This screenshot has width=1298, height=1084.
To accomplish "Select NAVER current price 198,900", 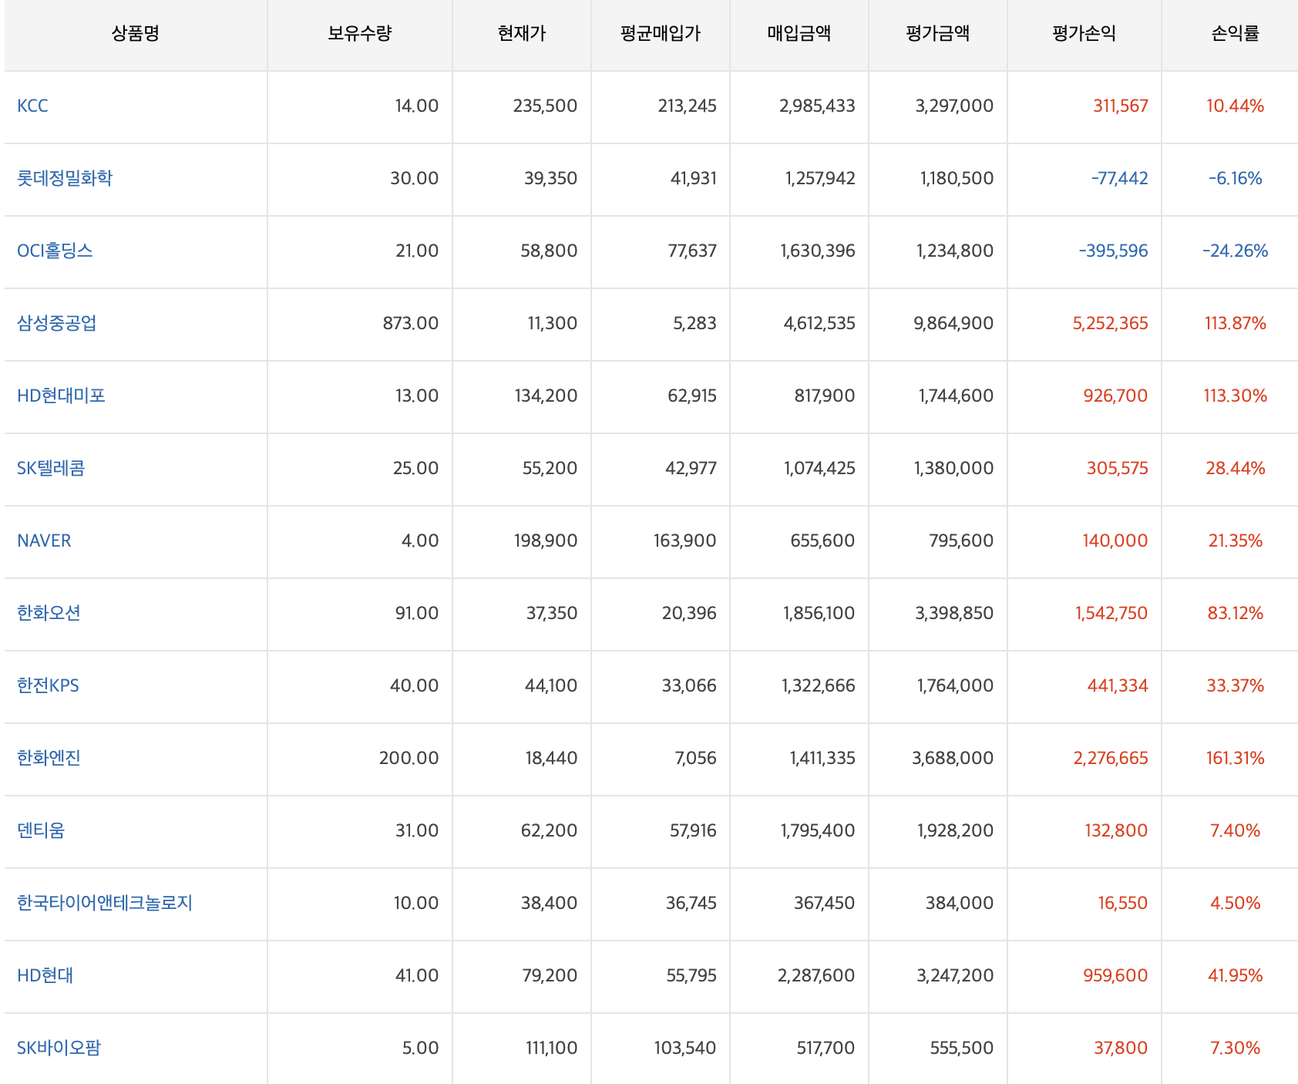I will click(x=546, y=541).
